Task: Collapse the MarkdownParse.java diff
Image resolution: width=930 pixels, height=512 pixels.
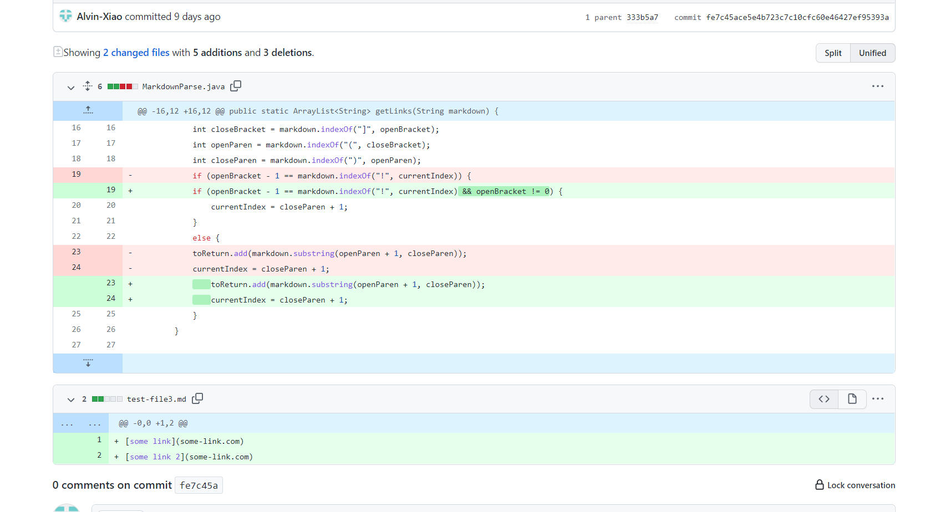Action: coord(71,87)
